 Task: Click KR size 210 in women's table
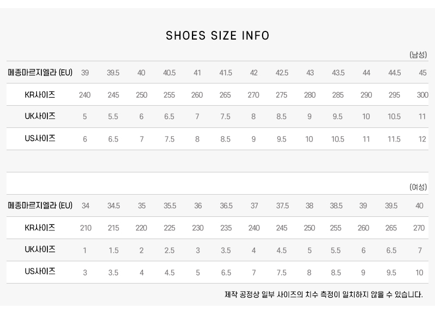(85, 228)
